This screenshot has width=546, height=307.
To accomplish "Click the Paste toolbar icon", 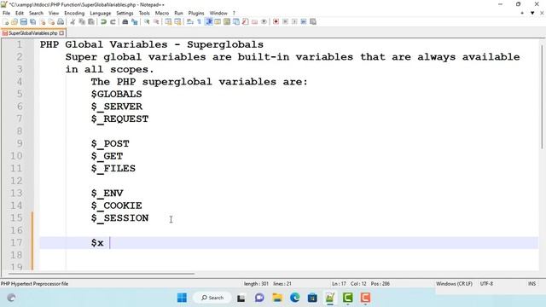I will (x=91, y=21).
